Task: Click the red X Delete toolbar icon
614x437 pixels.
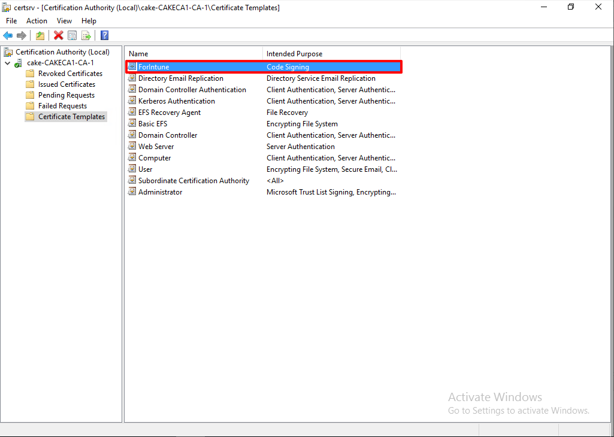Action: [x=58, y=35]
